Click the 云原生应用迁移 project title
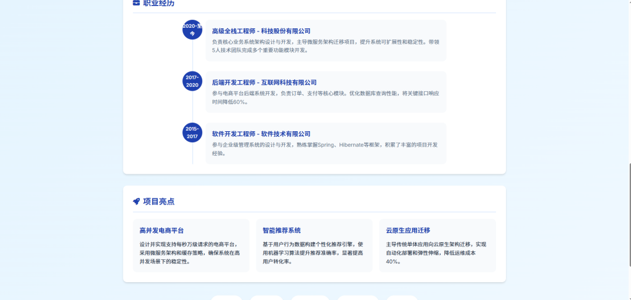Image resolution: width=631 pixels, height=300 pixels. [x=408, y=230]
